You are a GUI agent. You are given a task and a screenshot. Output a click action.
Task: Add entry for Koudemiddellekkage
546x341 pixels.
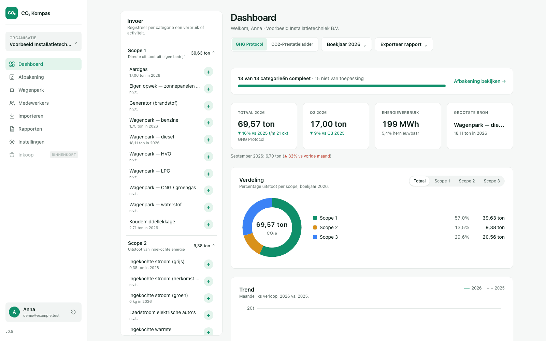pyautogui.click(x=209, y=225)
